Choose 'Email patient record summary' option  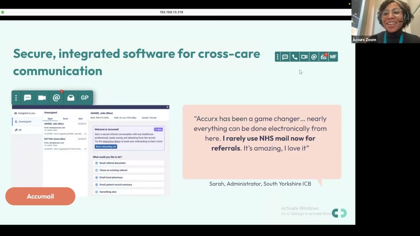(x=129, y=185)
